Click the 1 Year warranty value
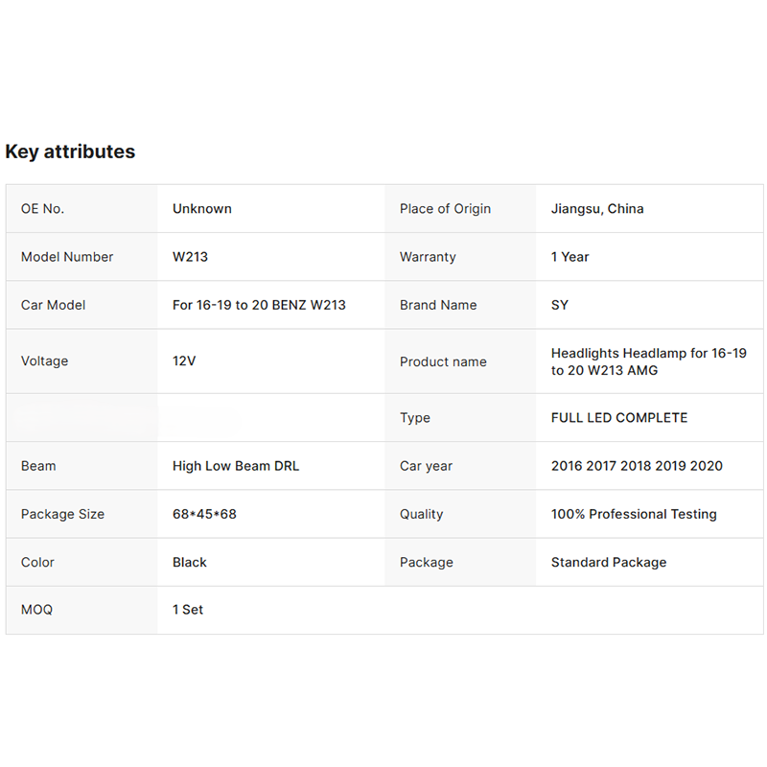 pyautogui.click(x=569, y=257)
